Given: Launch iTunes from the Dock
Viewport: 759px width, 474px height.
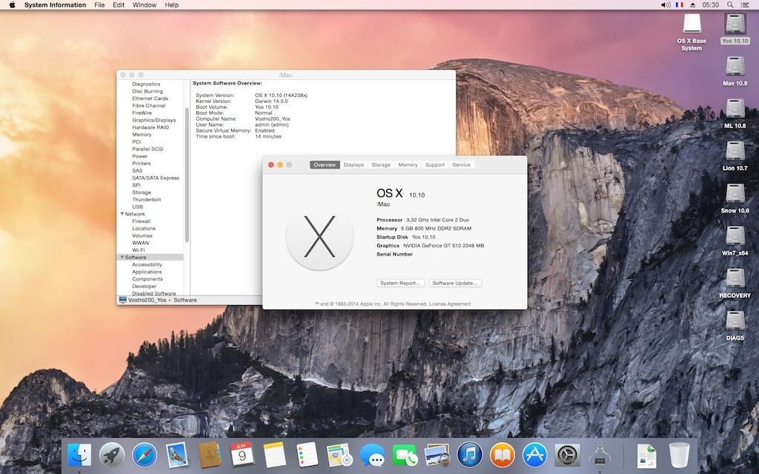Looking at the screenshot, I should tap(469, 454).
